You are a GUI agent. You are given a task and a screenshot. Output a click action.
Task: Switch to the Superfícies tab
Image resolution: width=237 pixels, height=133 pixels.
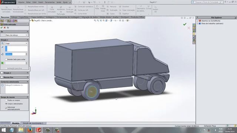24,17
